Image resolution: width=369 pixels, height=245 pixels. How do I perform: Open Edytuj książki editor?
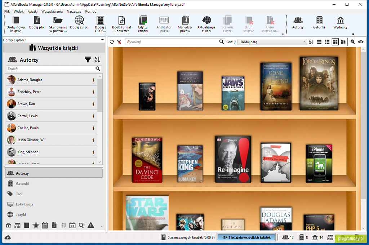[x=143, y=24]
